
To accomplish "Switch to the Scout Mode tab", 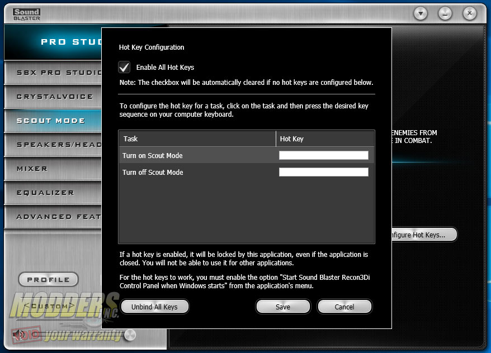I will [53, 121].
